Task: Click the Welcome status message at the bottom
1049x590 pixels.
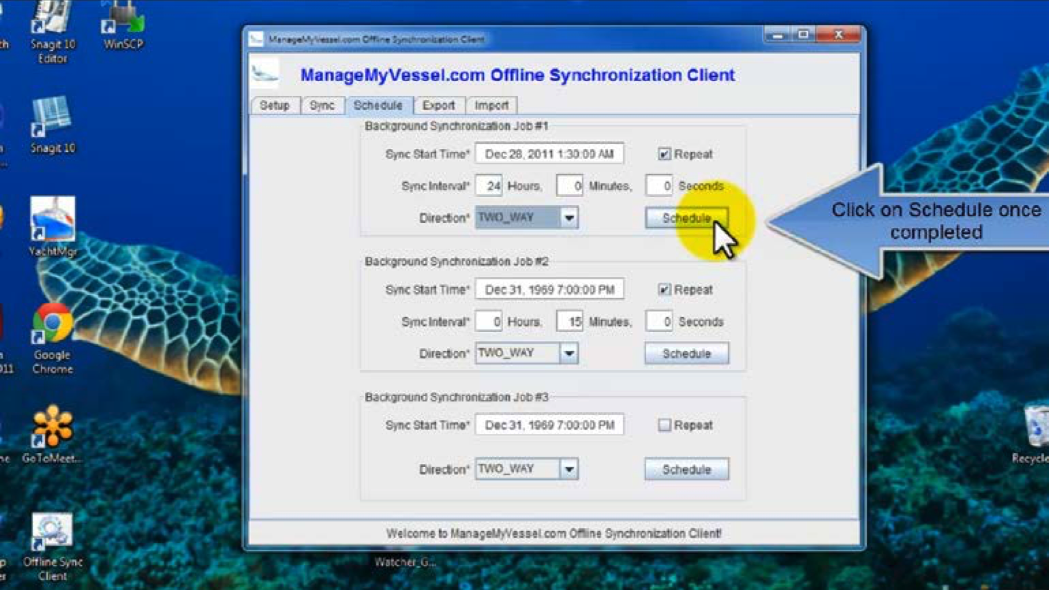Action: coord(554,533)
